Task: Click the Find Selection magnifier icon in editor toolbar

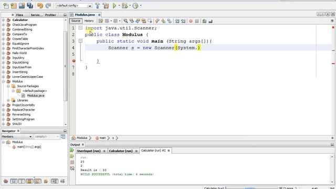Action: [x=125, y=21]
